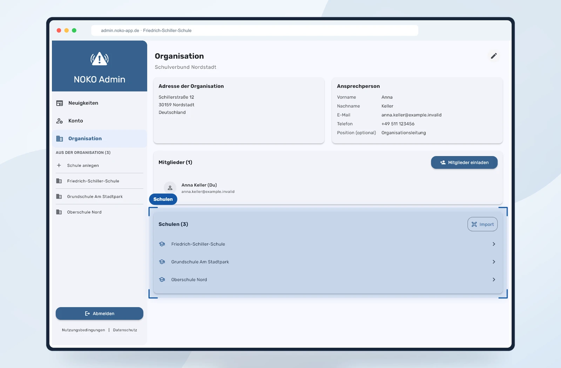
Task: Choose Schule anlegen in the sidebar
Action: point(100,165)
